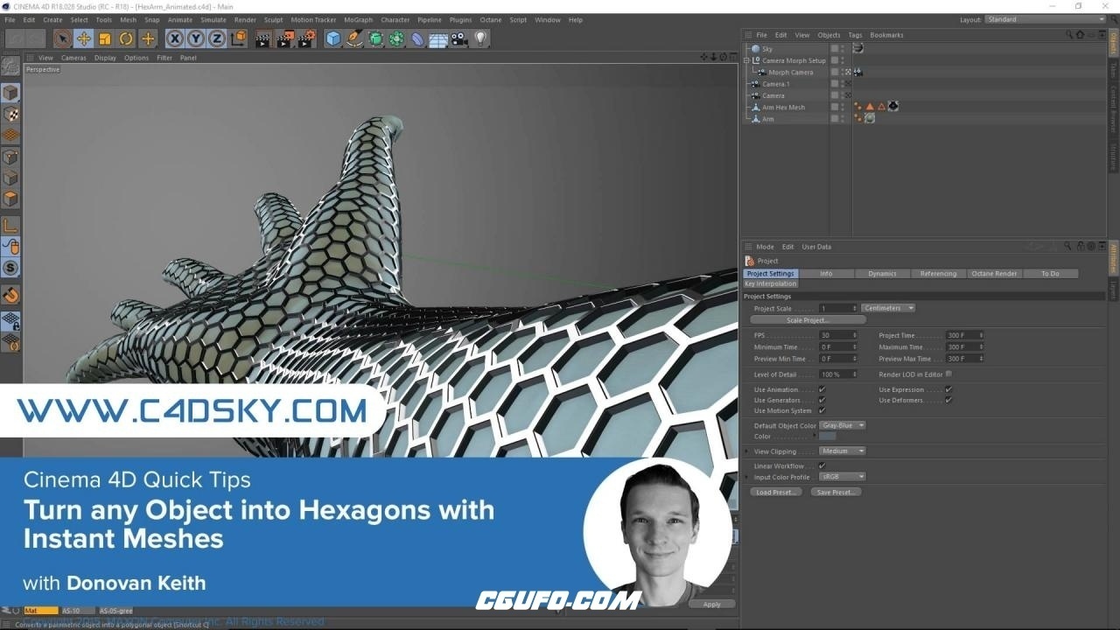
Task: Open the Centimeters unit dropdown
Action: pyautogui.click(x=888, y=308)
